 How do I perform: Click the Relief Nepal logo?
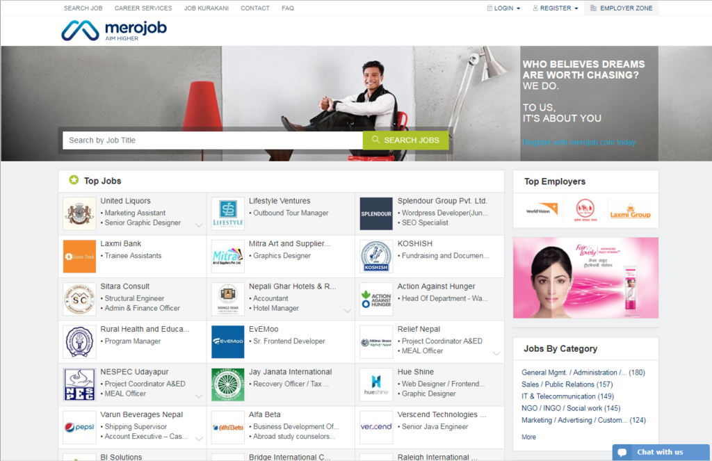pyautogui.click(x=376, y=341)
